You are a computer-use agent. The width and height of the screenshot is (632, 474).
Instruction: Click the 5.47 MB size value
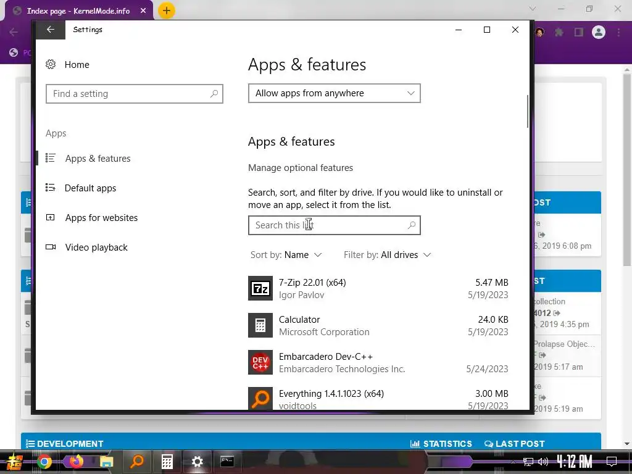[x=492, y=283]
